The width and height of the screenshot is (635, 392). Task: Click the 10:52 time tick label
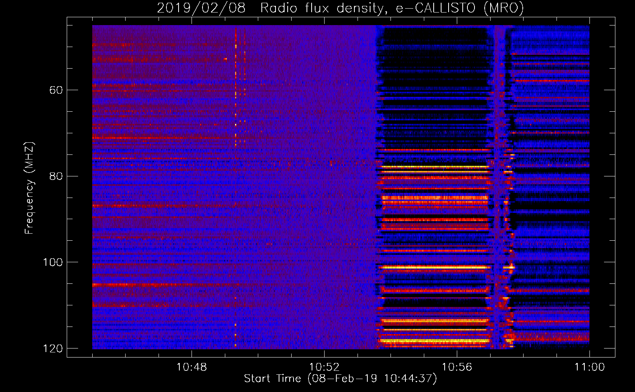pos(324,367)
